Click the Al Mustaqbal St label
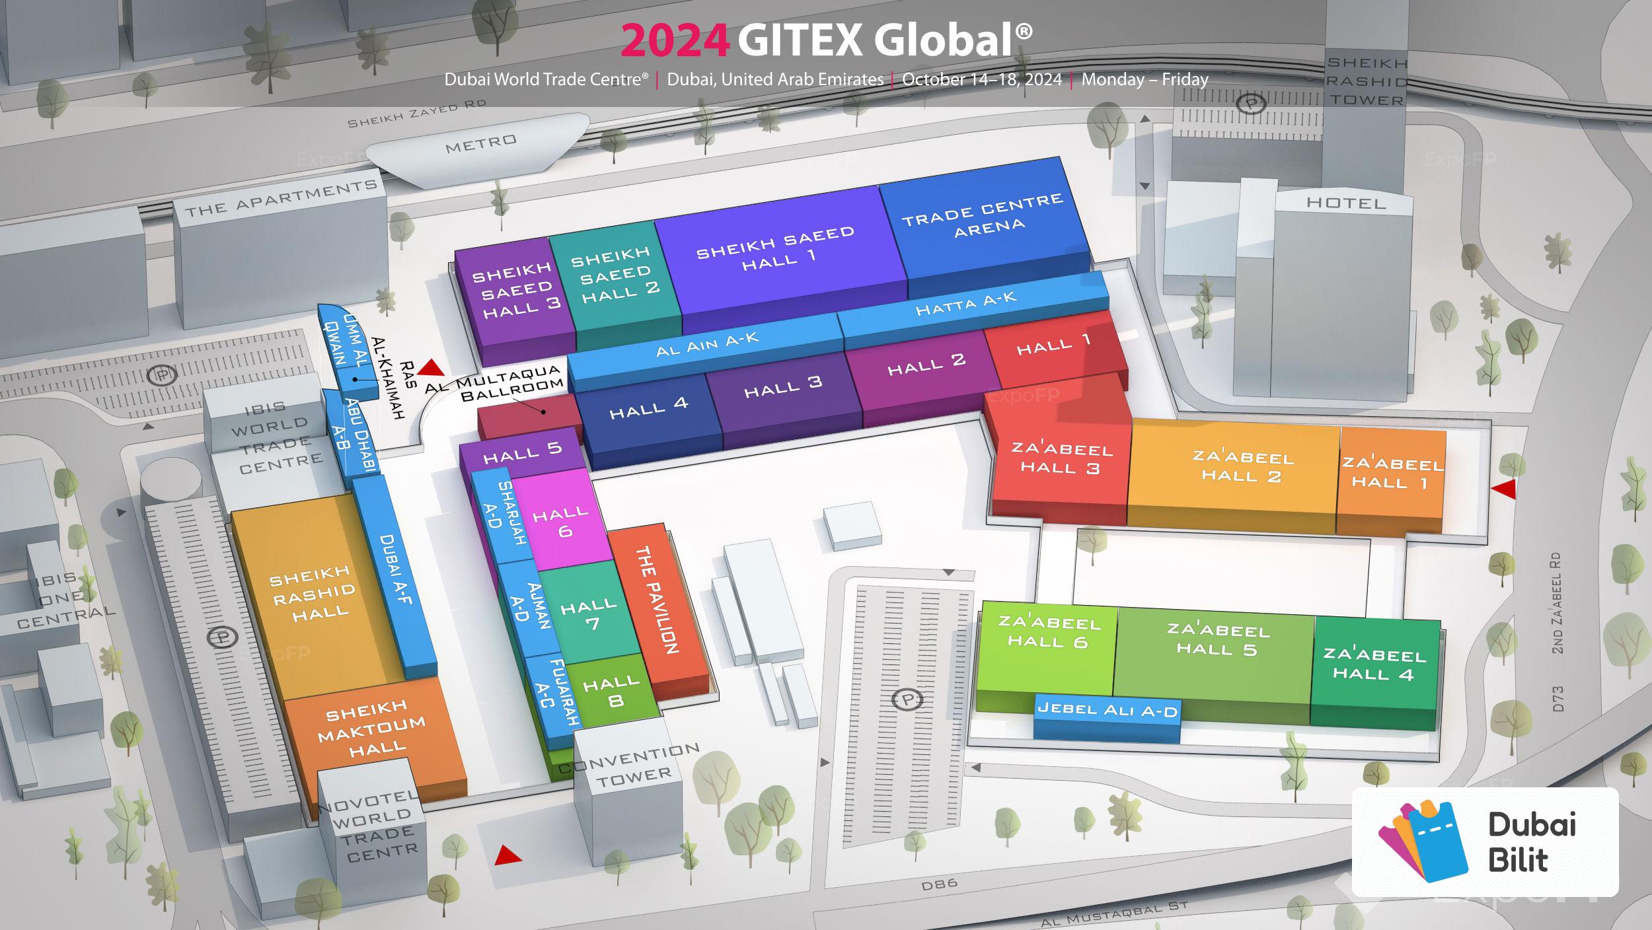Viewport: 1652px width, 930px height. tap(1114, 914)
